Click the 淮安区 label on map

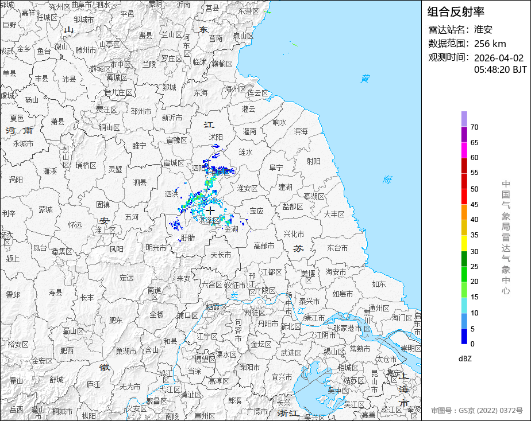point(248,188)
